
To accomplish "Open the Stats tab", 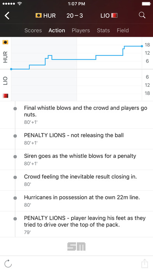I will (103, 30).
